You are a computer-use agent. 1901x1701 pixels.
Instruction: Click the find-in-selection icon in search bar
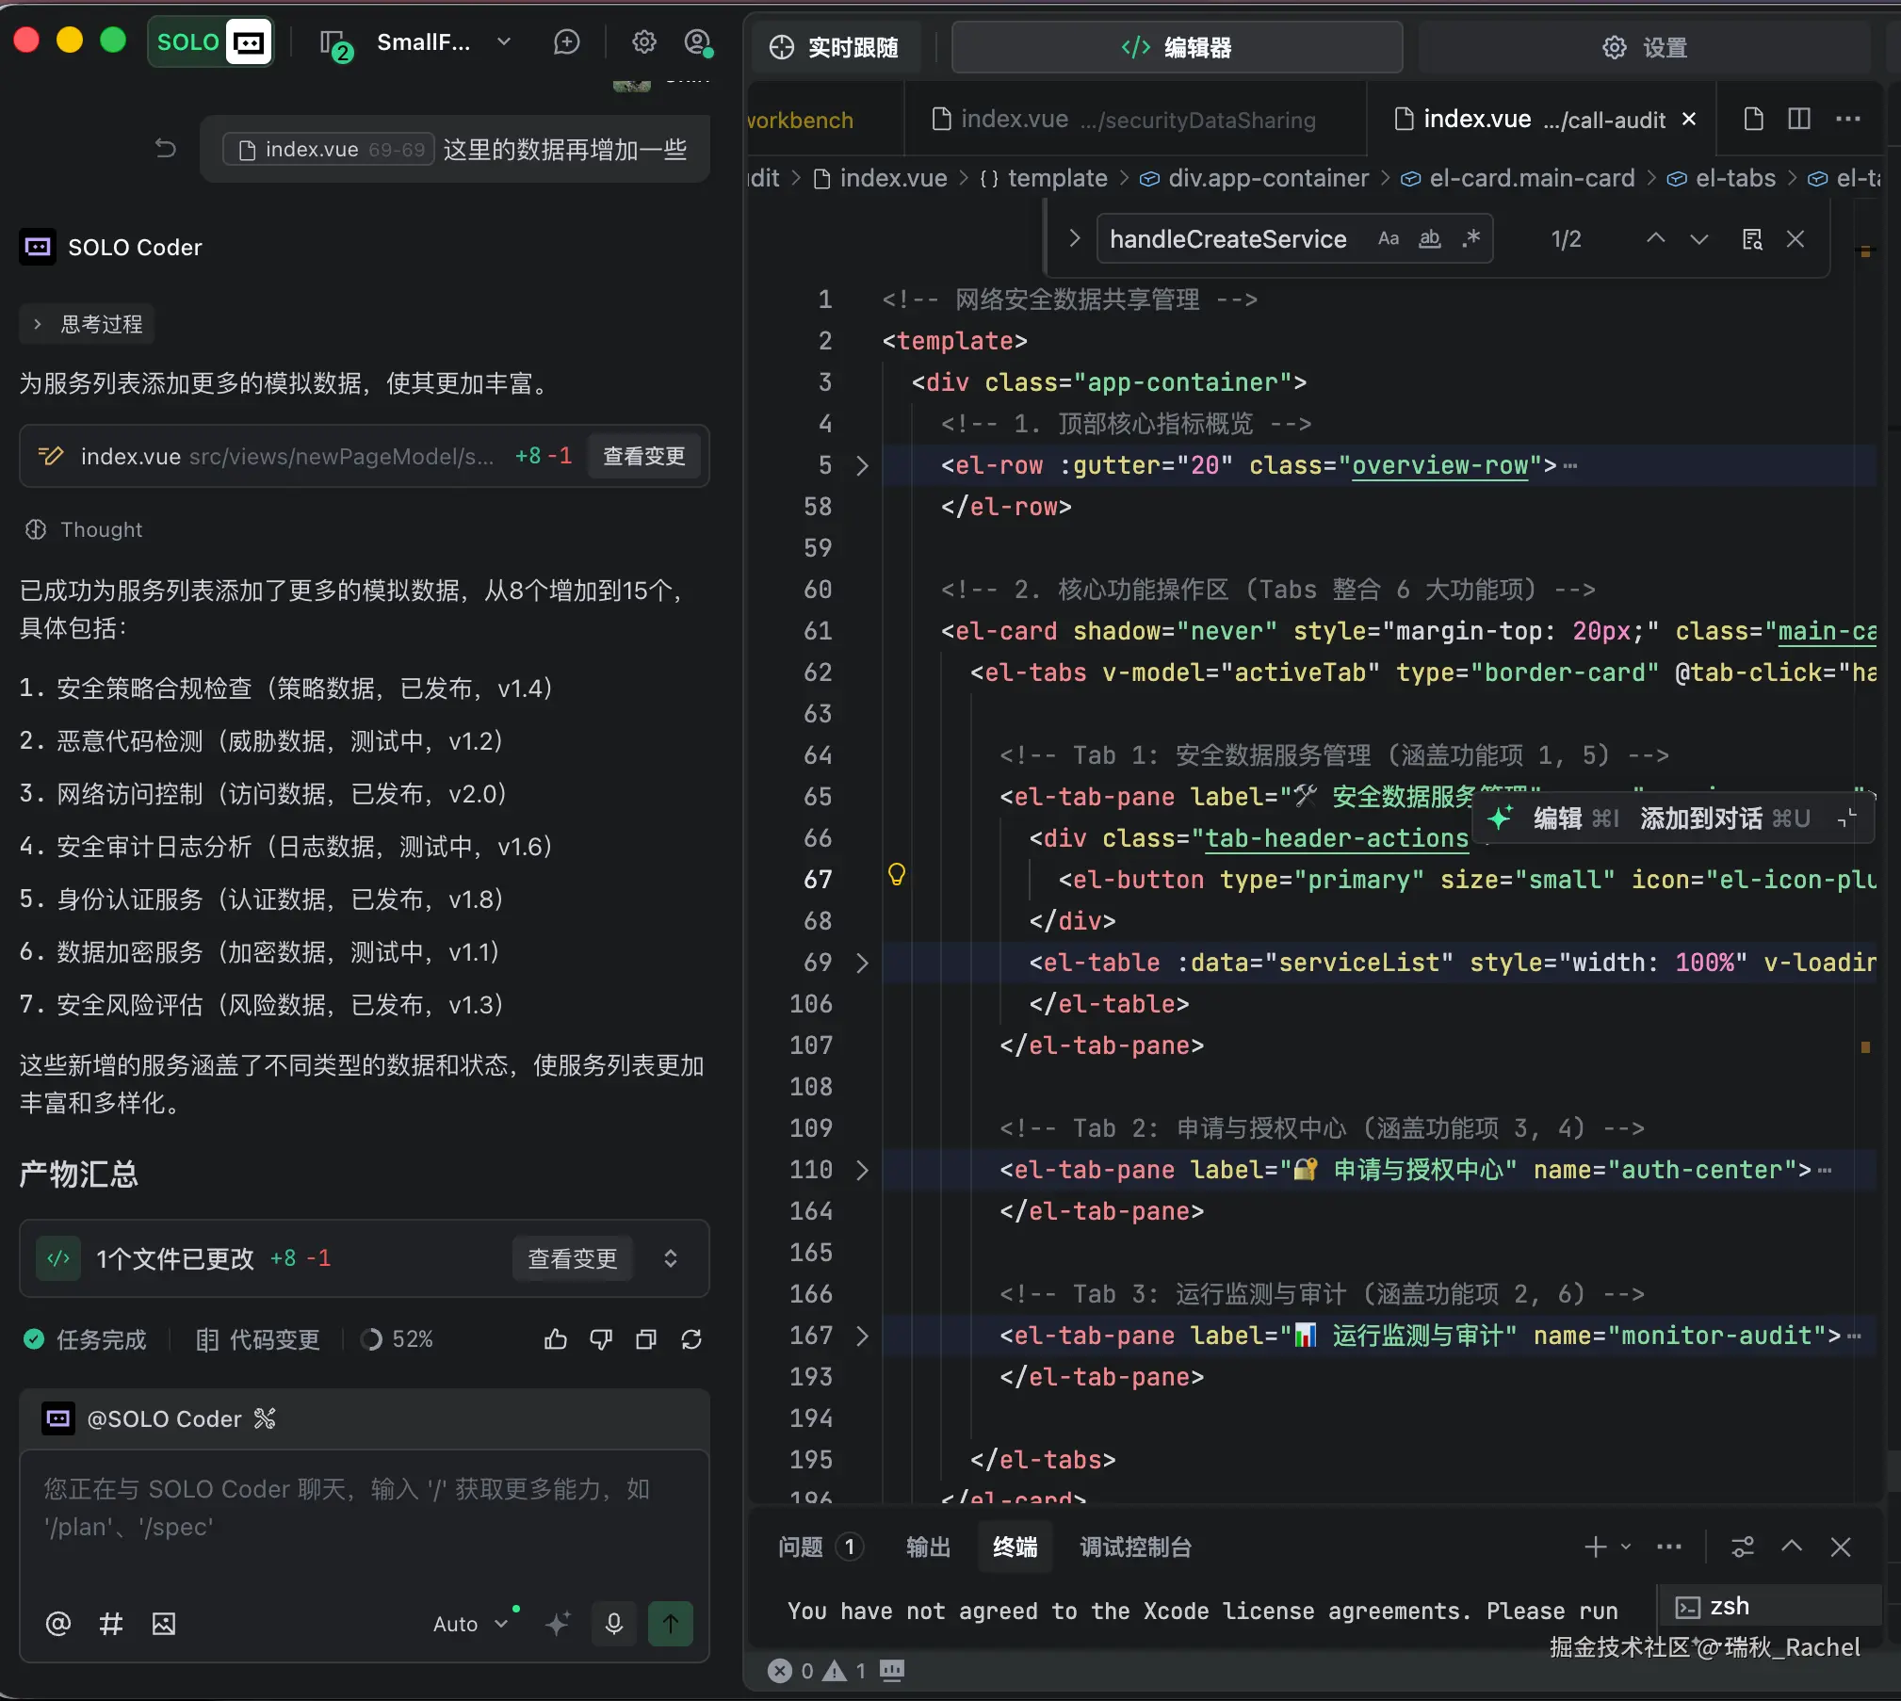coord(1751,239)
